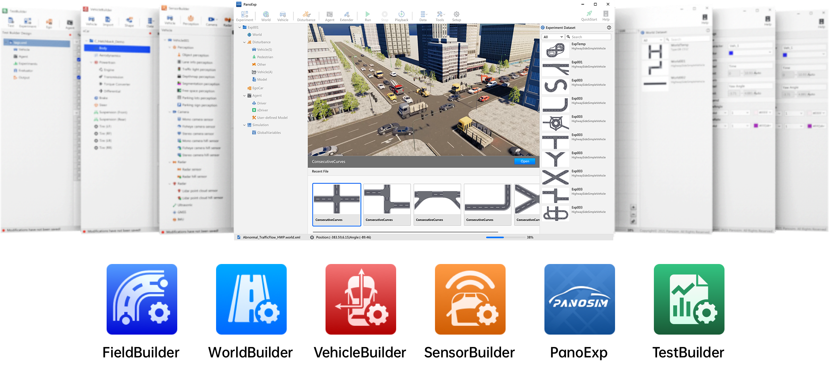Open the Playback tool
829x372 pixels.
pos(401,16)
